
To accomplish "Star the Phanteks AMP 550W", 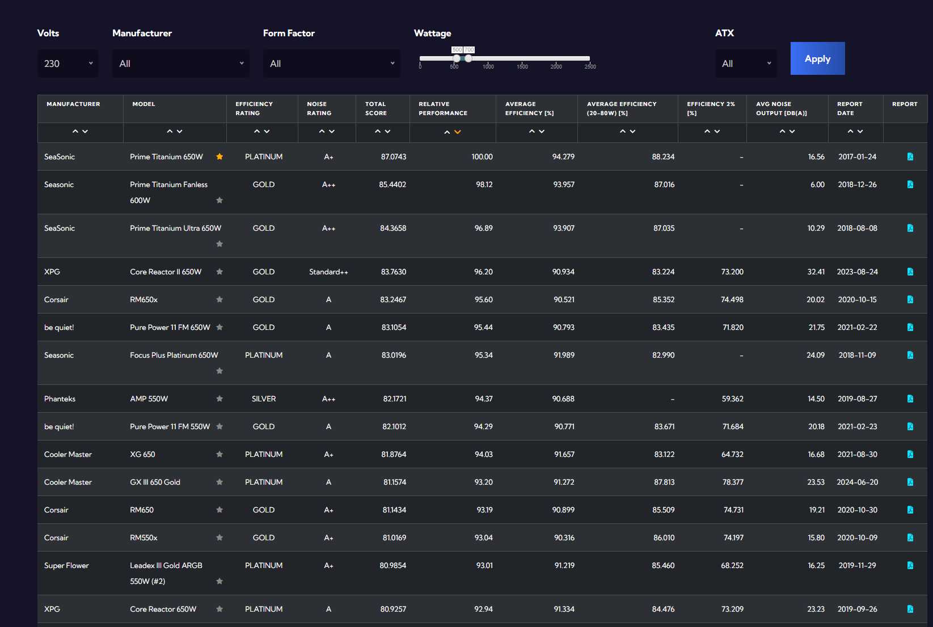I will coord(219,399).
